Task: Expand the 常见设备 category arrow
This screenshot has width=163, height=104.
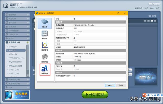Action: tap(28, 19)
